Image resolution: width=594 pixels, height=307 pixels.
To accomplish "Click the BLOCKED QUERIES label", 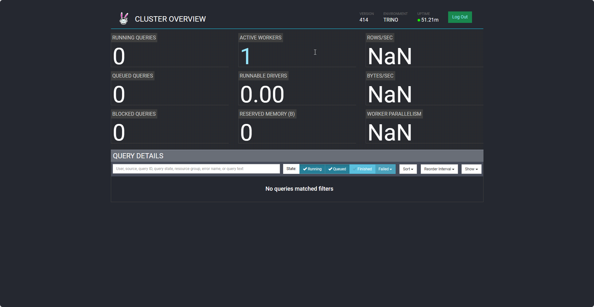I will click(x=134, y=114).
